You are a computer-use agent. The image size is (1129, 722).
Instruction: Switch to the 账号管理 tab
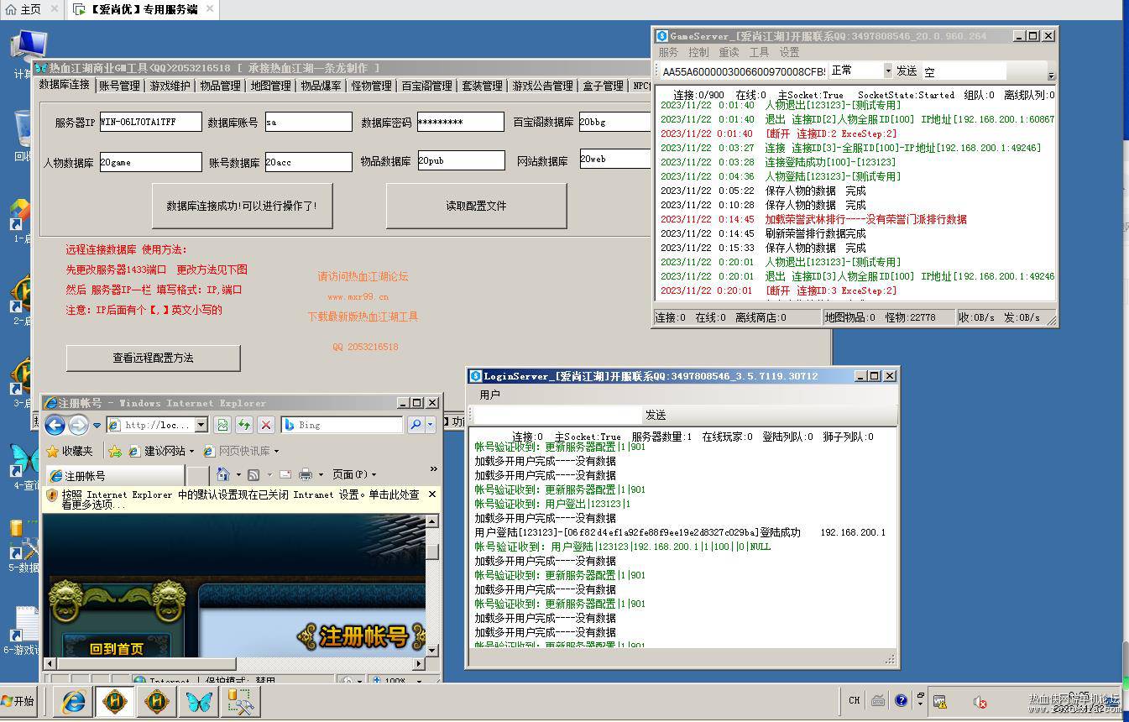[x=119, y=86]
